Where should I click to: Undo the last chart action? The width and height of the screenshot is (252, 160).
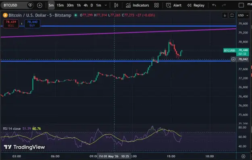pyautogui.click(x=214, y=5)
